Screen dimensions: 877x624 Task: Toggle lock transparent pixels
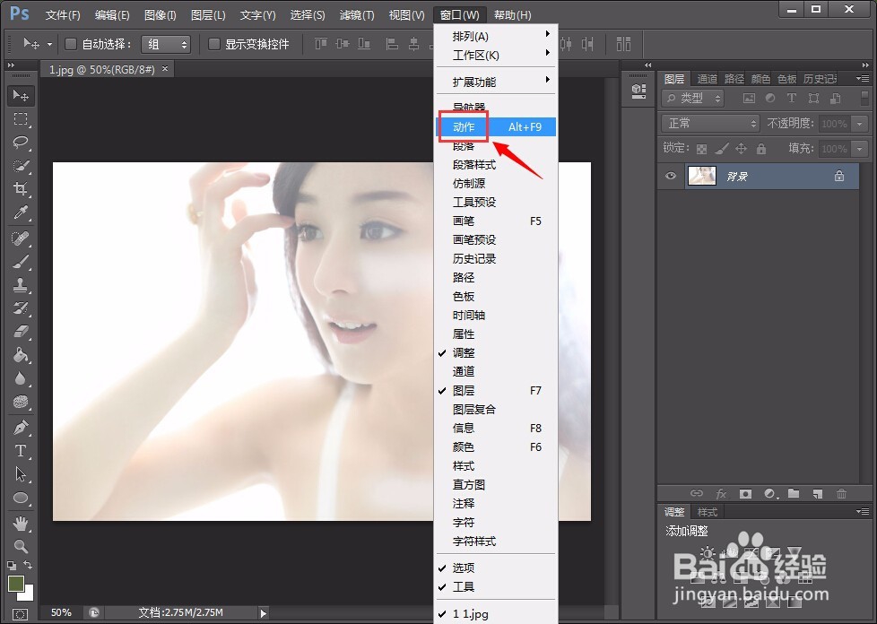[x=701, y=149]
